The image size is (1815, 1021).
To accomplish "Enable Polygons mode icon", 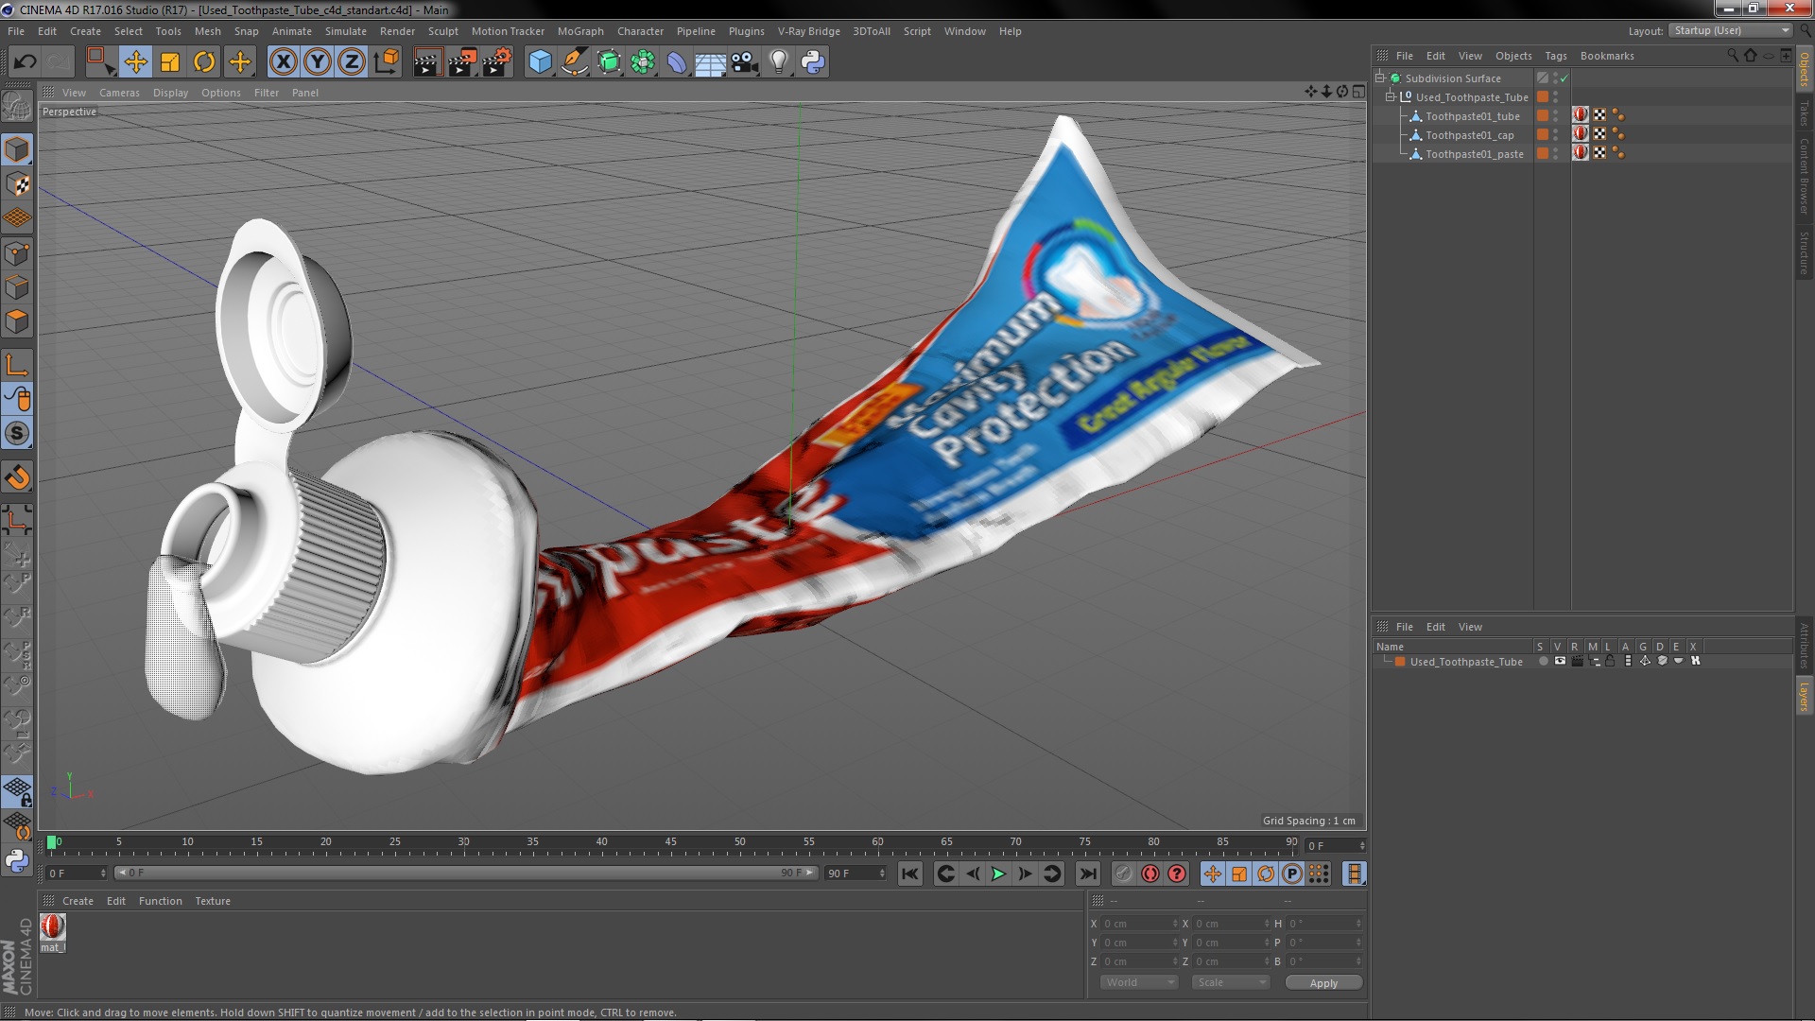I will 17,321.
